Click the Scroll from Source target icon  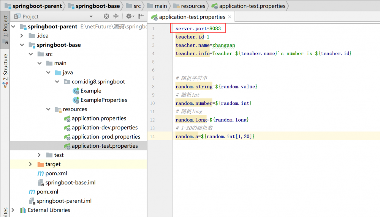[106, 16]
